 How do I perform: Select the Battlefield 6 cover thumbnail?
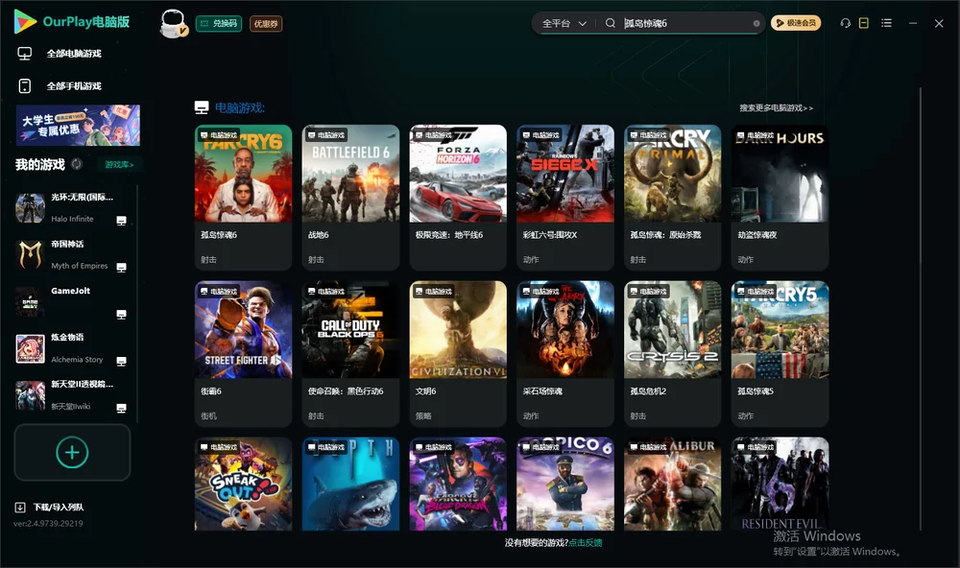350,174
